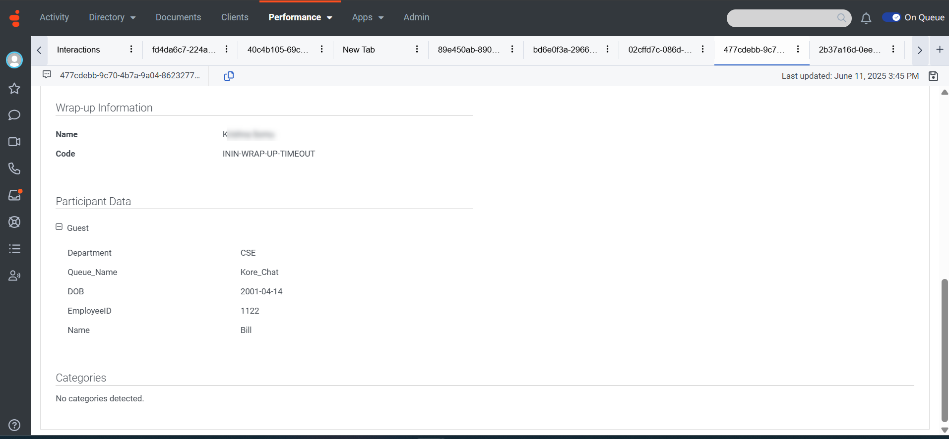Open the video camera sidebar icon
This screenshot has height=439, width=949.
pos(14,142)
